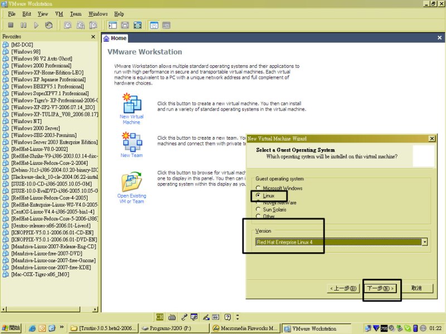Click the Take Snapshot toolbar icon
Image resolution: width=446 pixels, height=334 pixels.
pos(67,25)
